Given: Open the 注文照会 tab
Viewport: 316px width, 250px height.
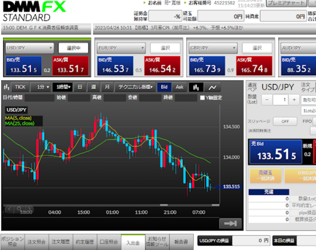Looking at the screenshot, I should pyautogui.click(x=37, y=242).
